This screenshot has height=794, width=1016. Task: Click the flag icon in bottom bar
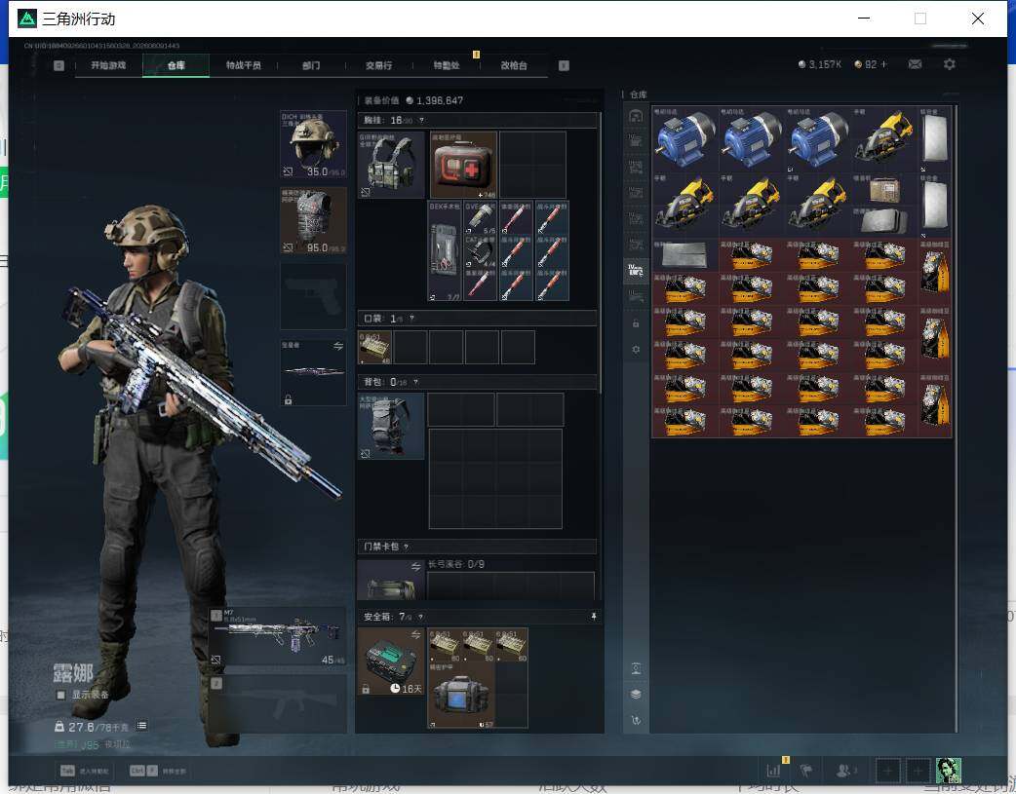coord(806,770)
